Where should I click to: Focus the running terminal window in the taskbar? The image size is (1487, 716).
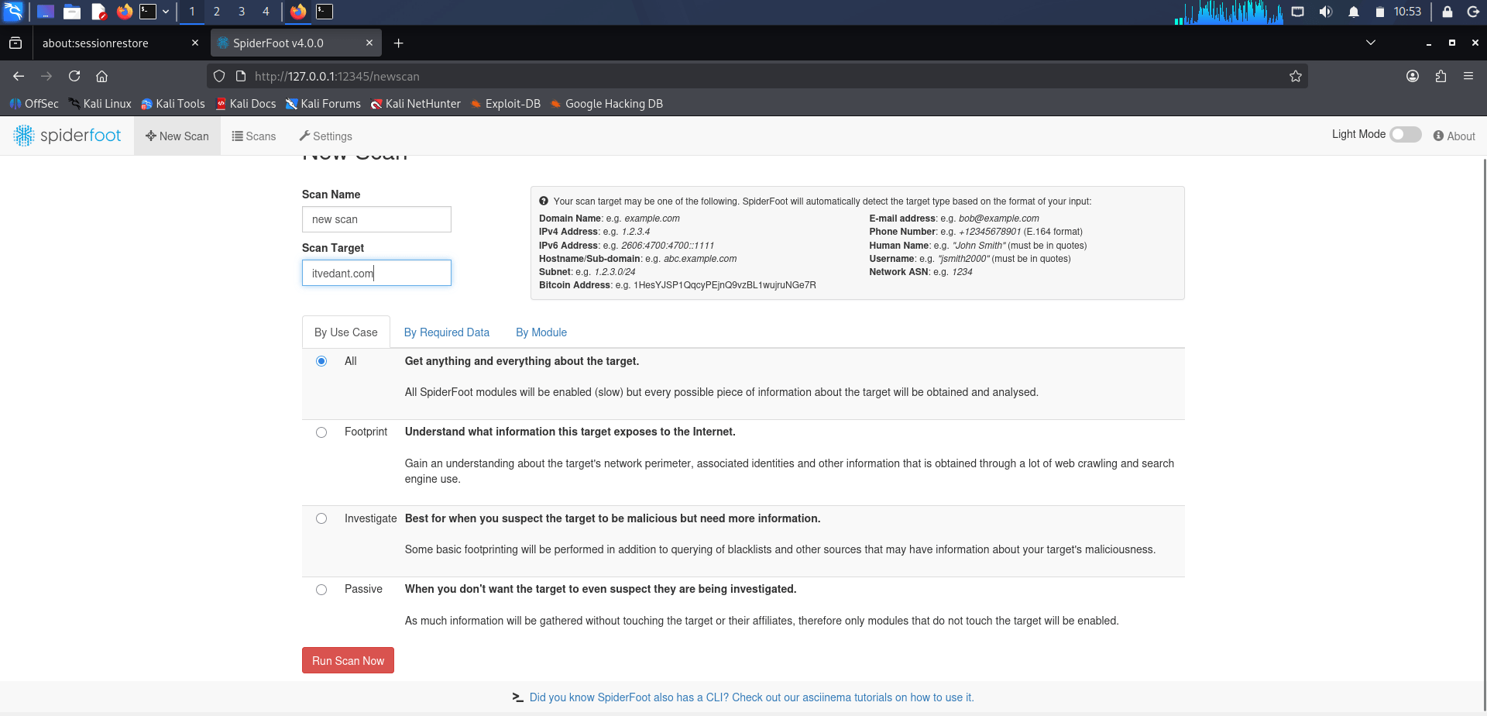coord(325,12)
